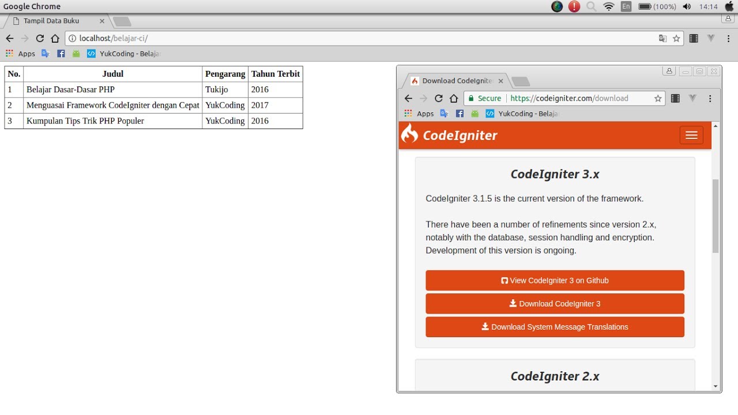Screen dimensions: 738x415
Task: Reload the CodeIgniter download page
Action: 439,99
